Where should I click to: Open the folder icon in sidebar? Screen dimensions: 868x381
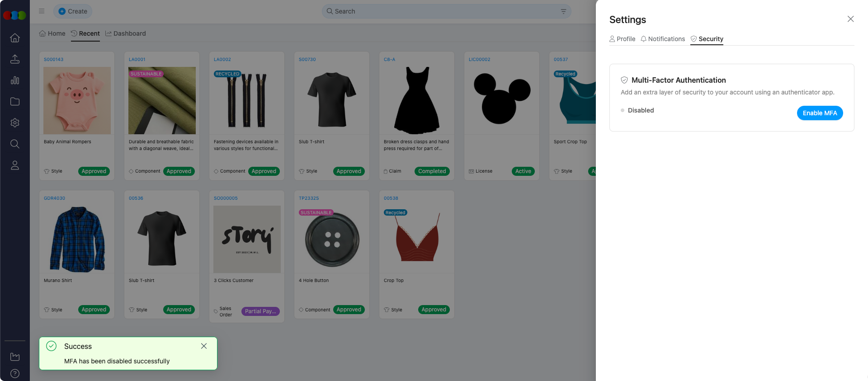(x=15, y=102)
